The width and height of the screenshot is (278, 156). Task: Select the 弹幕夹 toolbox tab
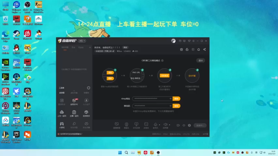pyautogui.click(x=86, y=93)
